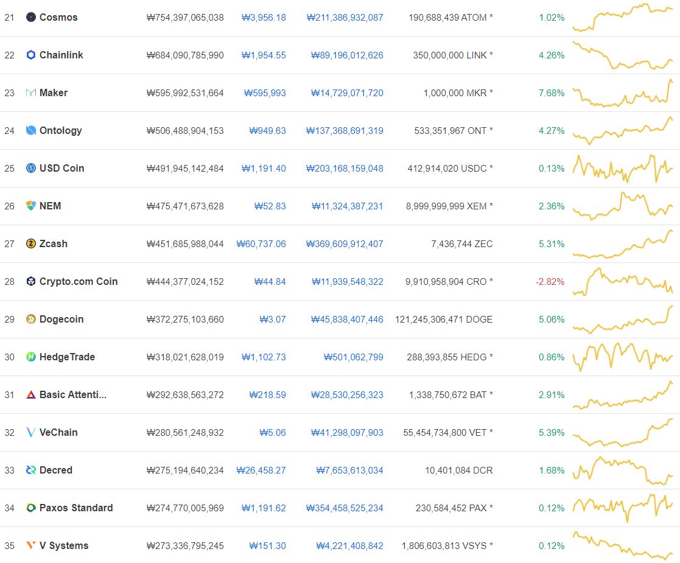This screenshot has width=680, height=563.
Task: Open the Paxos Standard name link
Action: pyautogui.click(x=76, y=508)
